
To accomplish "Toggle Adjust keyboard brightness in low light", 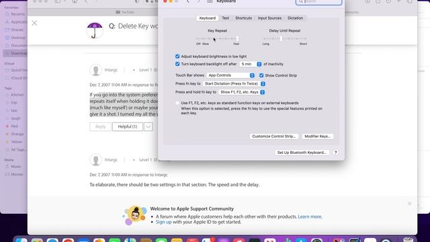I will point(177,56).
